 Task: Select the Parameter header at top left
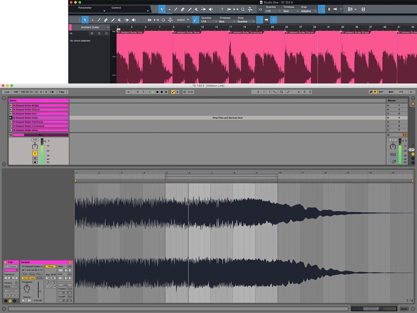(85, 8)
